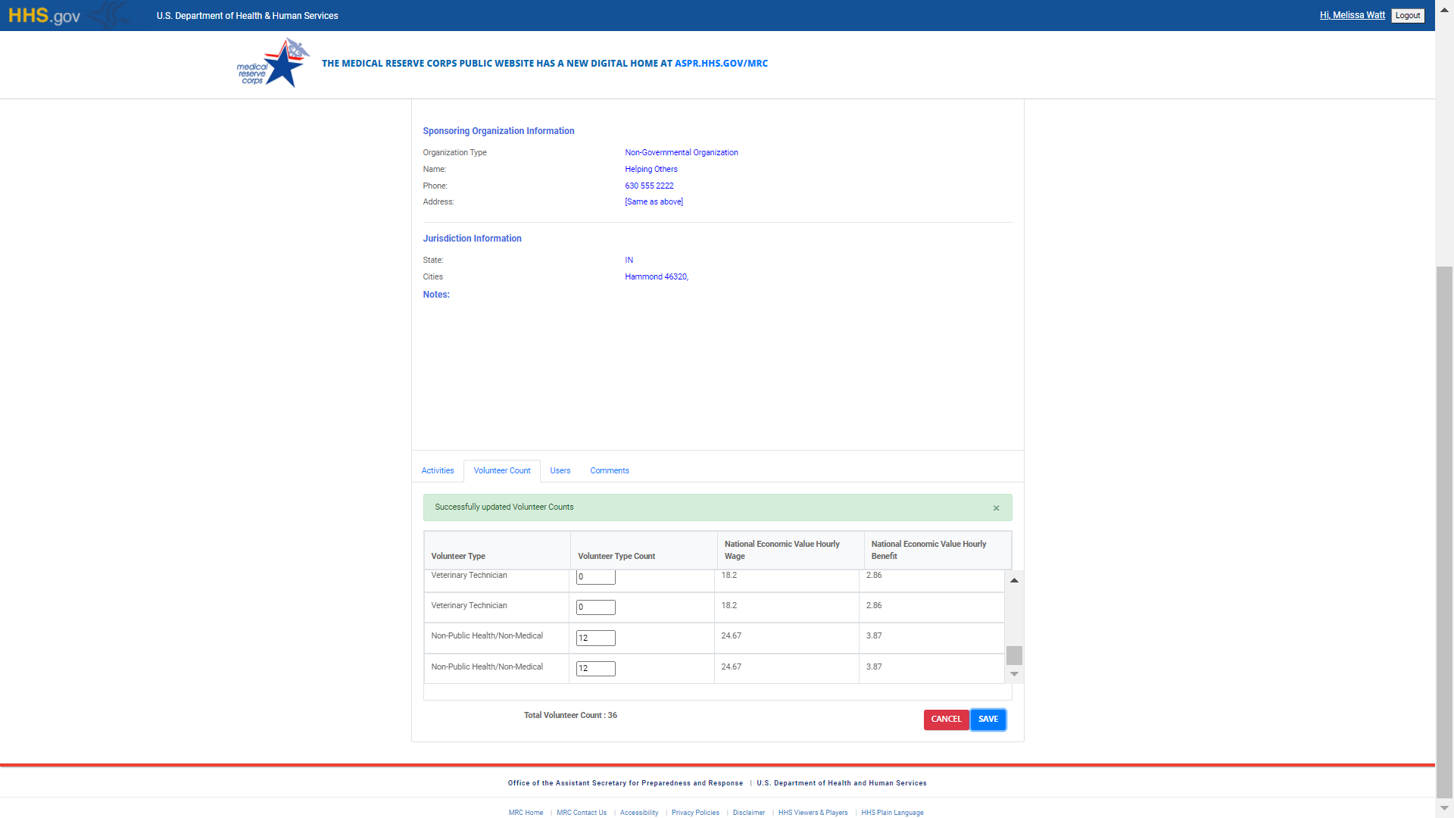Click page scrollbar down arrow
The width and height of the screenshot is (1454, 818).
[x=1444, y=808]
